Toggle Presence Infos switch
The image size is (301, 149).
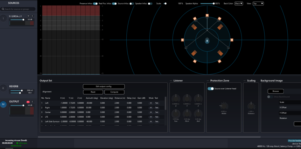(x=95, y=3)
